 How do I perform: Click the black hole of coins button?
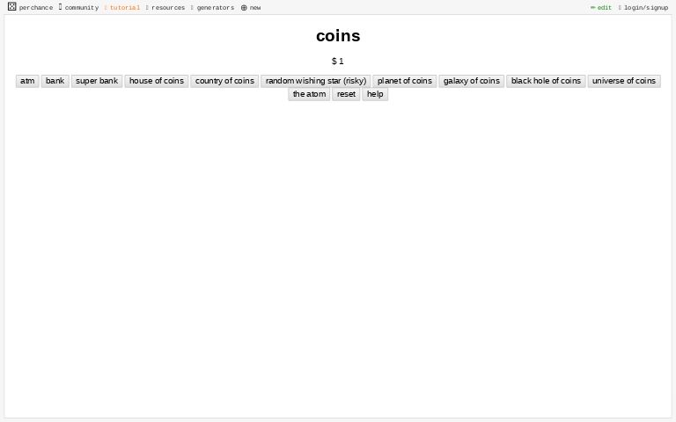point(547,81)
